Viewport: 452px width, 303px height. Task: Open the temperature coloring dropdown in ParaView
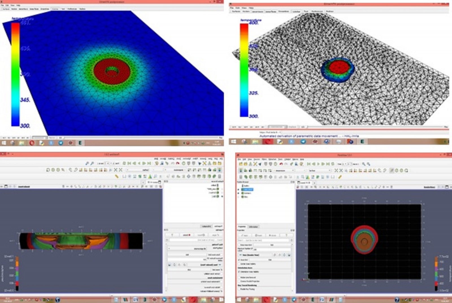click(284, 171)
